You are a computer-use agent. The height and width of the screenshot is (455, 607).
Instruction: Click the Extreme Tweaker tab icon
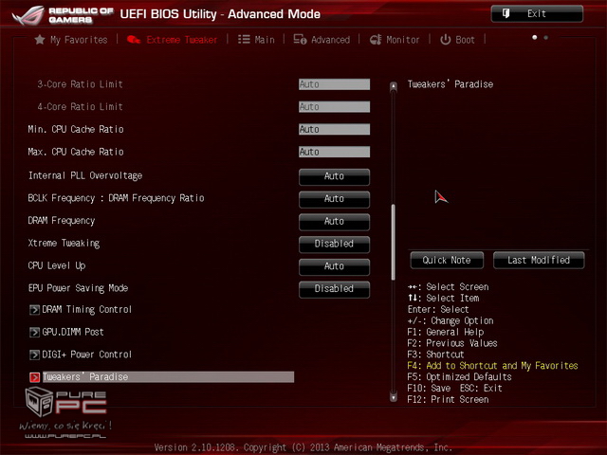(134, 40)
